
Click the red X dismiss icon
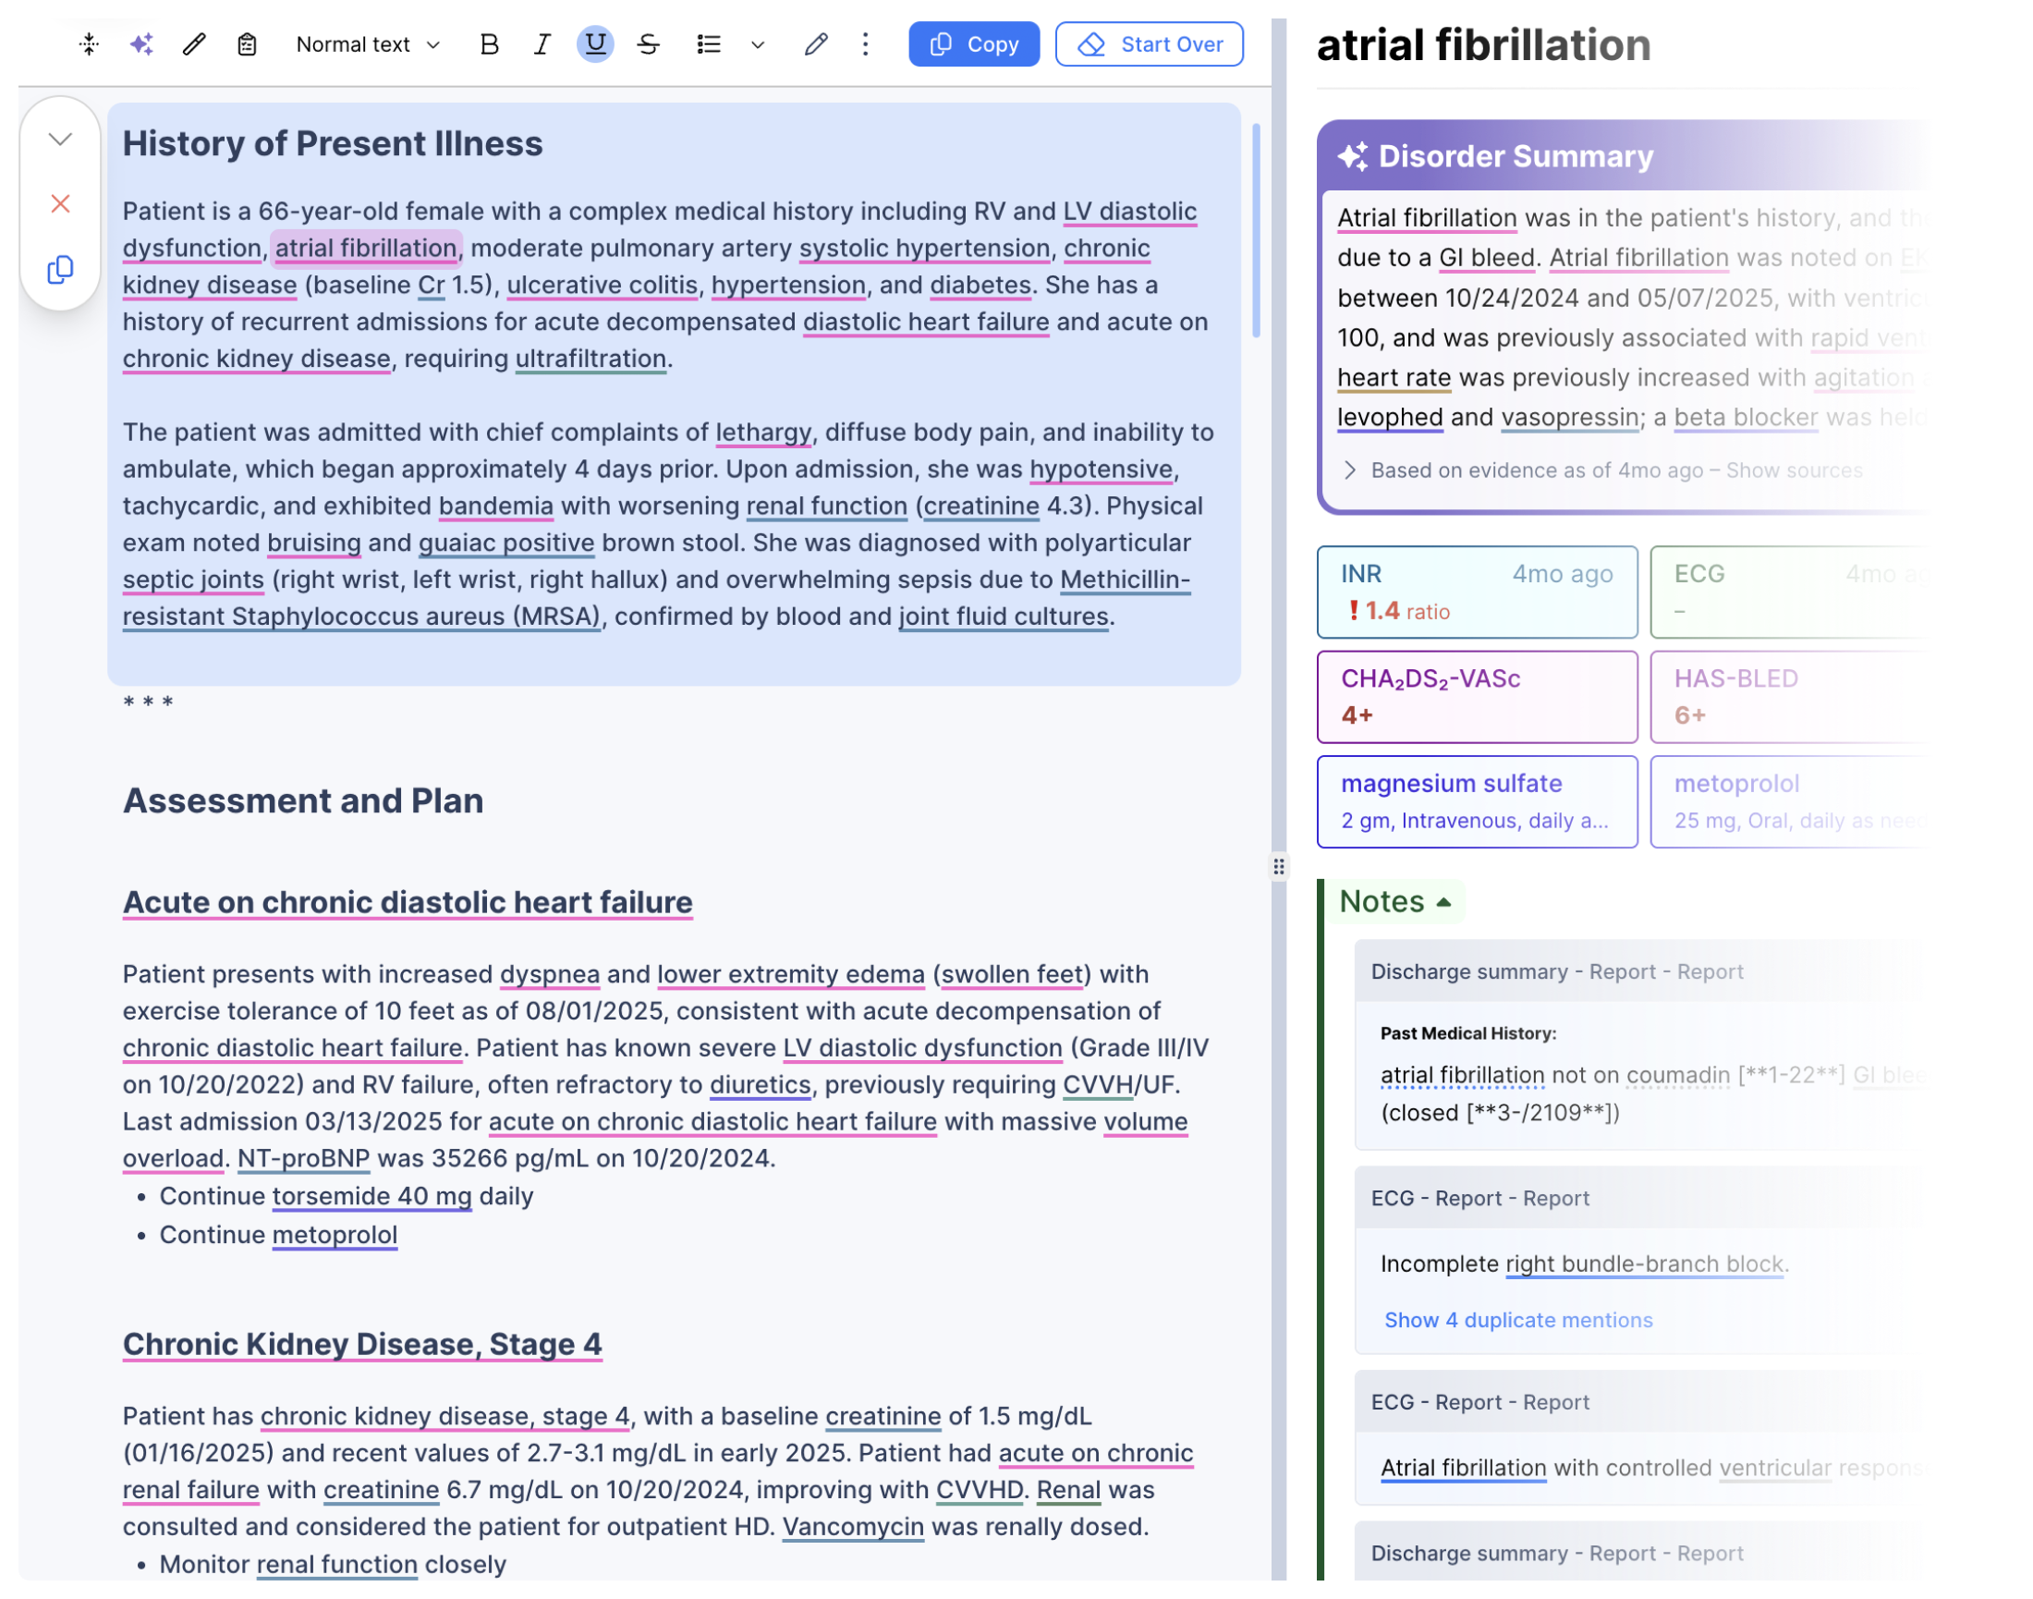[61, 204]
